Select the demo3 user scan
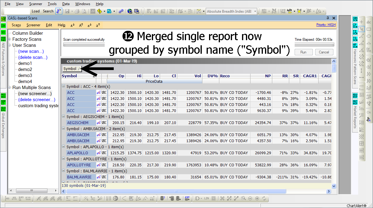 (x=25, y=75)
